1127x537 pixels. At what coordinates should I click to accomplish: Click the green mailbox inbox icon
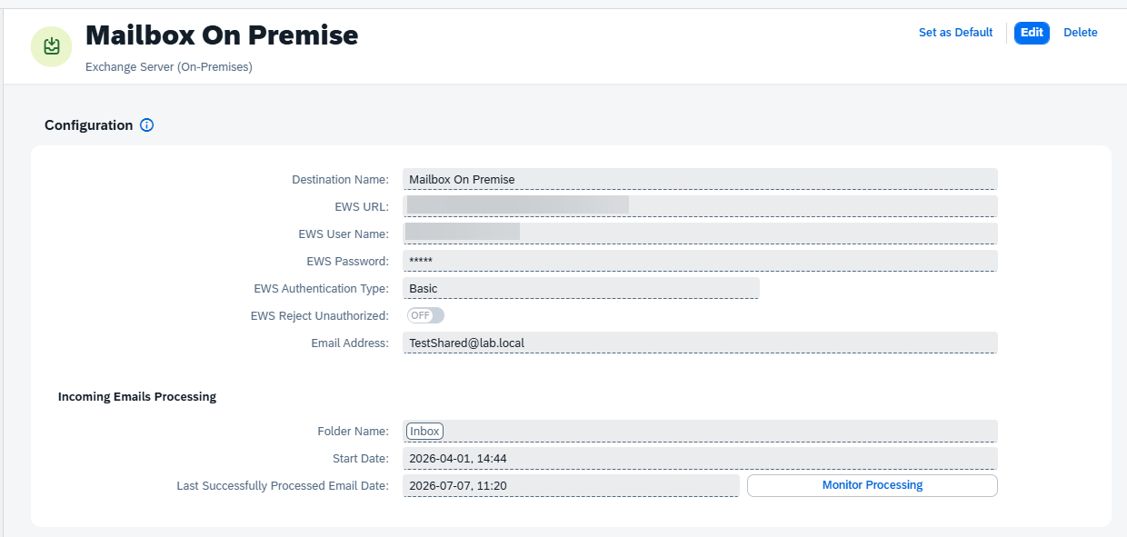[52, 46]
